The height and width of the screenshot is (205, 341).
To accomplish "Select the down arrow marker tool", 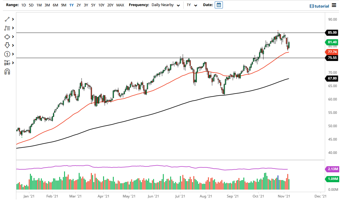I will [x=7, y=46].
